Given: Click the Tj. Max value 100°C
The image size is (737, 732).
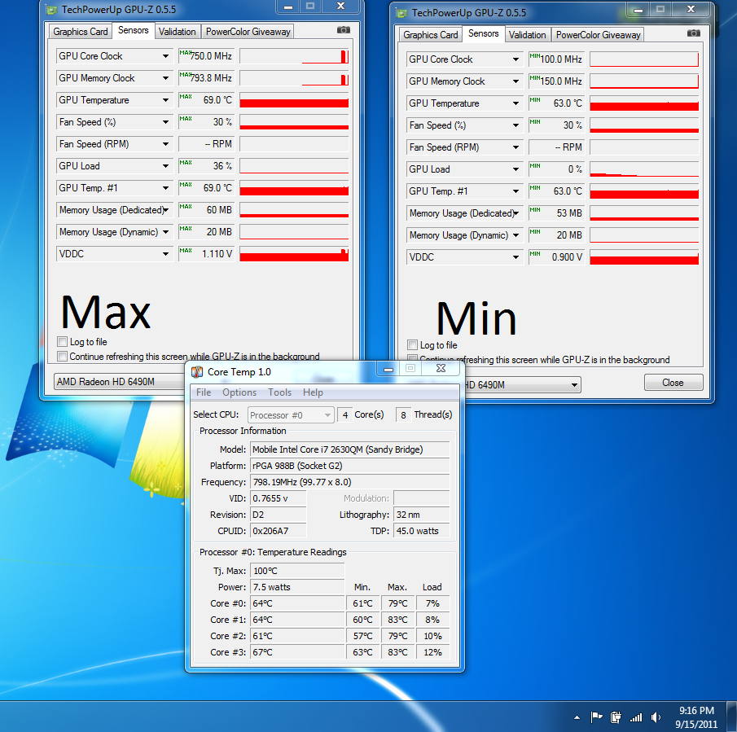Looking at the screenshot, I should click(297, 571).
